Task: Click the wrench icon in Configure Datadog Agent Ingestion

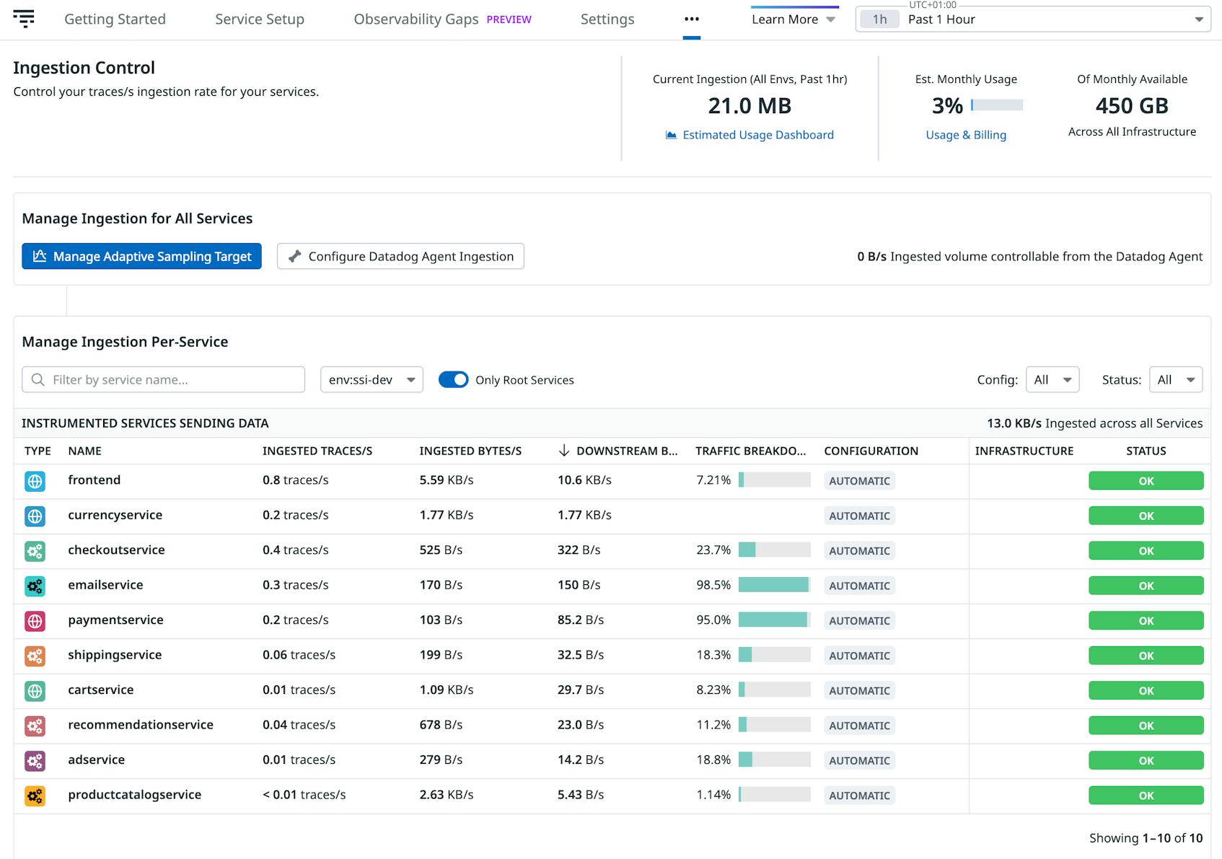Action: (x=294, y=256)
